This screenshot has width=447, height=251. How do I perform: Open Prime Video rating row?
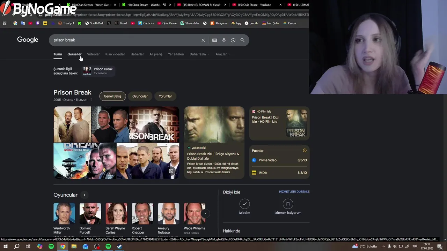pos(279,160)
